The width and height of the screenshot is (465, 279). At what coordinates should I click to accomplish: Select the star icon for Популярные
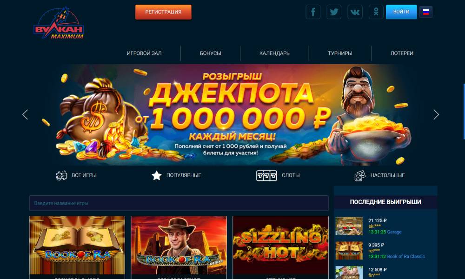coord(157,175)
